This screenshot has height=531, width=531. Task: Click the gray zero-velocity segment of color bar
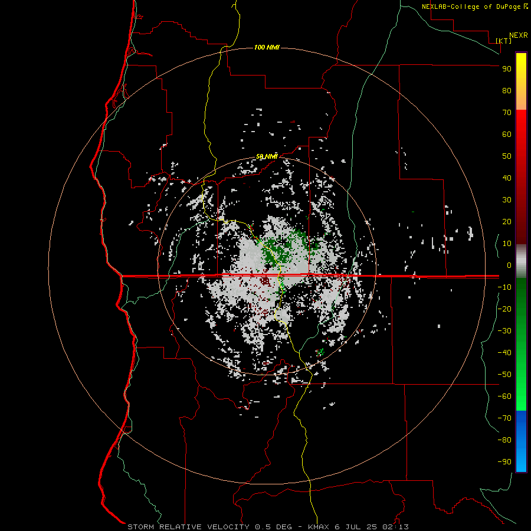click(x=521, y=261)
